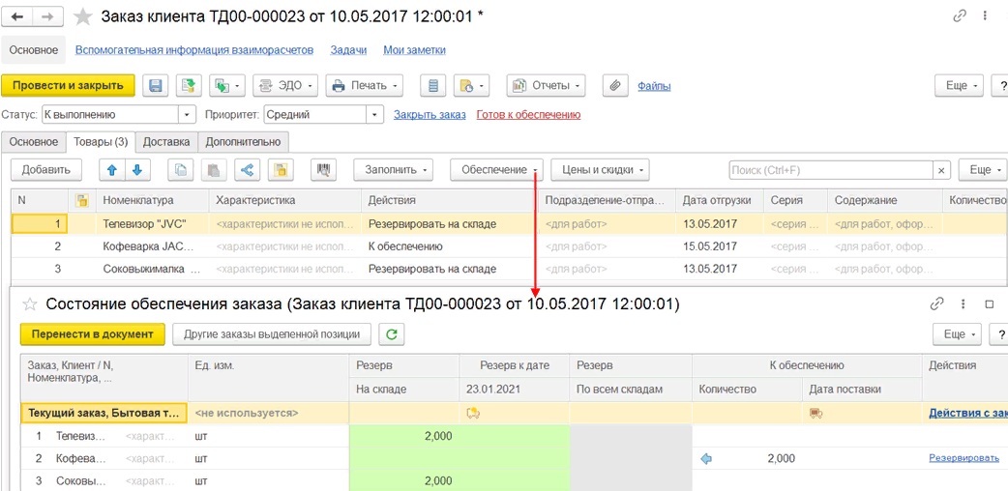Viewport: 1008px width, 491px height.
Task: Switch to the Дополнительно tab
Action: [242, 142]
